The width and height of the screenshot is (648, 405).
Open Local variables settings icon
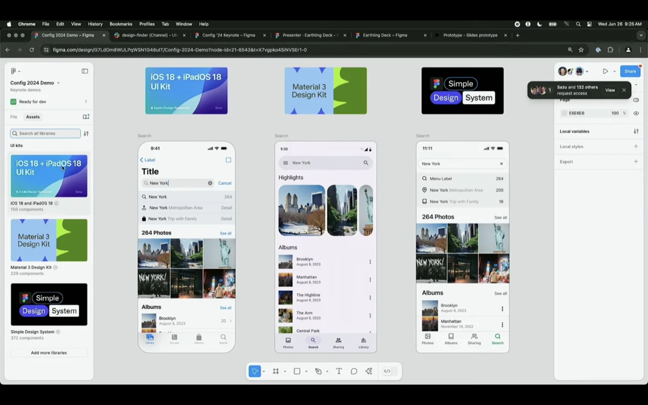[x=636, y=131]
